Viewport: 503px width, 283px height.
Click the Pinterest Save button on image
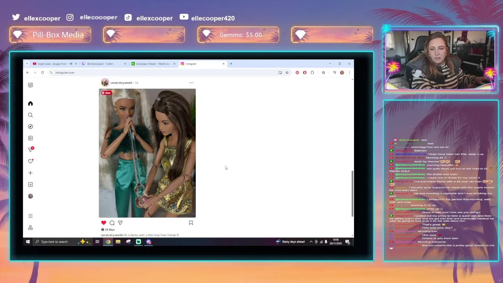(x=106, y=93)
